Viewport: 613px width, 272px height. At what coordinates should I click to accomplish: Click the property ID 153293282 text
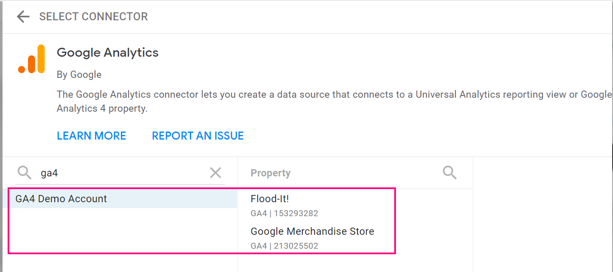click(x=296, y=213)
